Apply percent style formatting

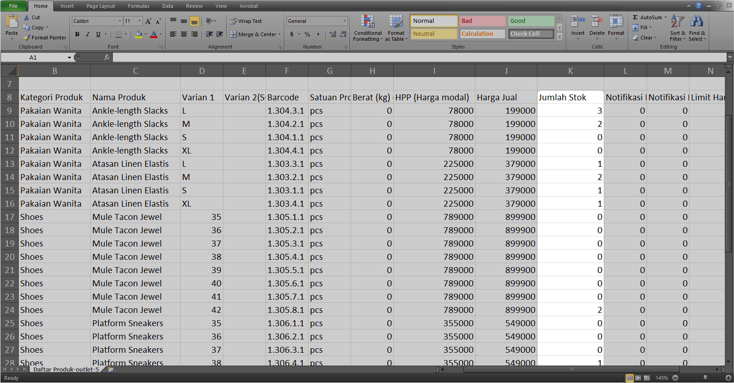pyautogui.click(x=307, y=34)
